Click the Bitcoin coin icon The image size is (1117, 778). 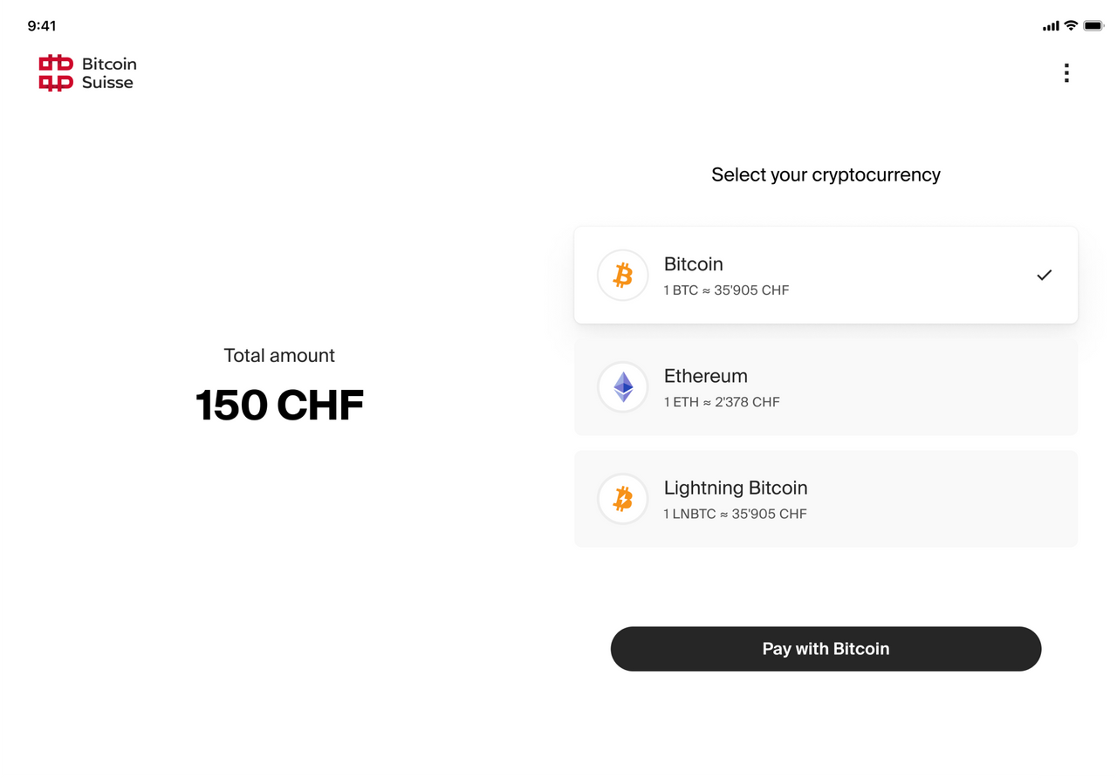(x=622, y=275)
